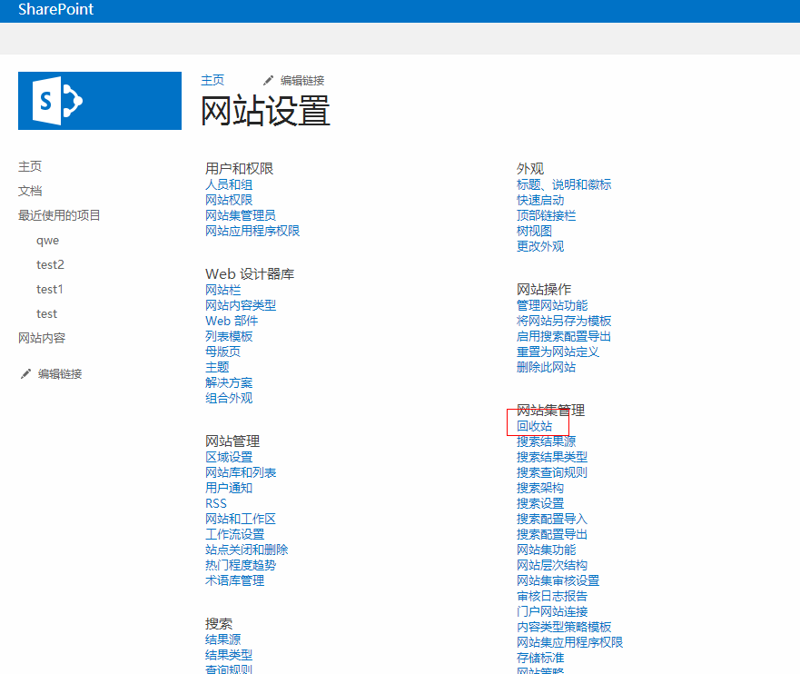Open the test2 recent item
Viewport: 800px width, 674px height.
(50, 265)
